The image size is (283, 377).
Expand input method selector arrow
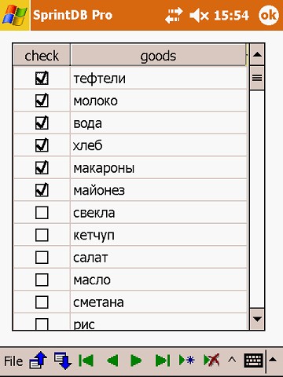click(273, 360)
